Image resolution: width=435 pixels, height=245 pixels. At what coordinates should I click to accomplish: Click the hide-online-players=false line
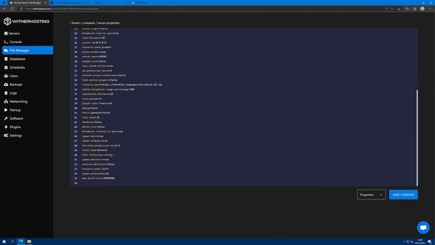point(100,80)
